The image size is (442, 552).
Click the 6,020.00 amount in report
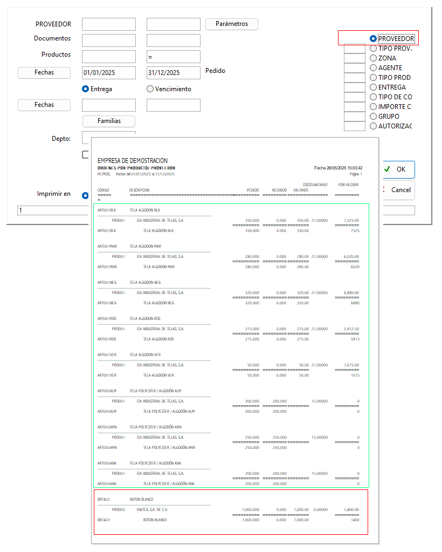(x=351, y=257)
